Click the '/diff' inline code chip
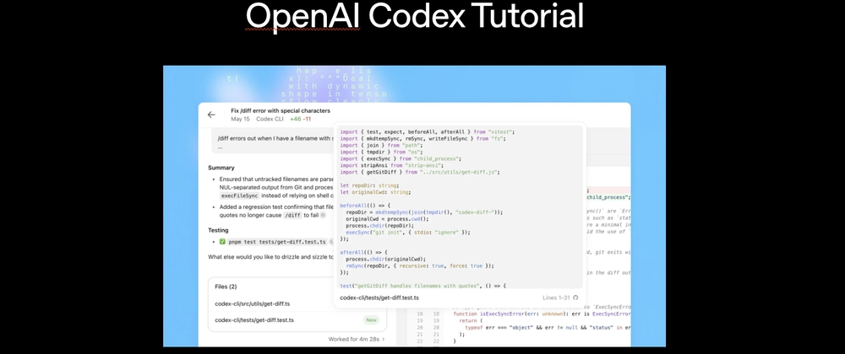 coord(292,215)
